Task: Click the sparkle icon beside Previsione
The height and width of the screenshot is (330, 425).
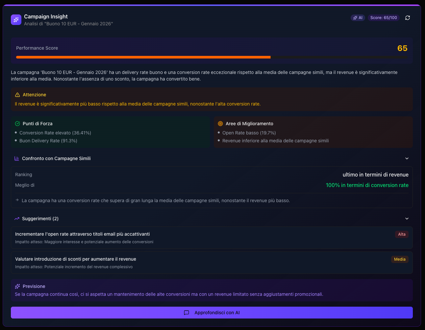Action: pyautogui.click(x=17, y=286)
